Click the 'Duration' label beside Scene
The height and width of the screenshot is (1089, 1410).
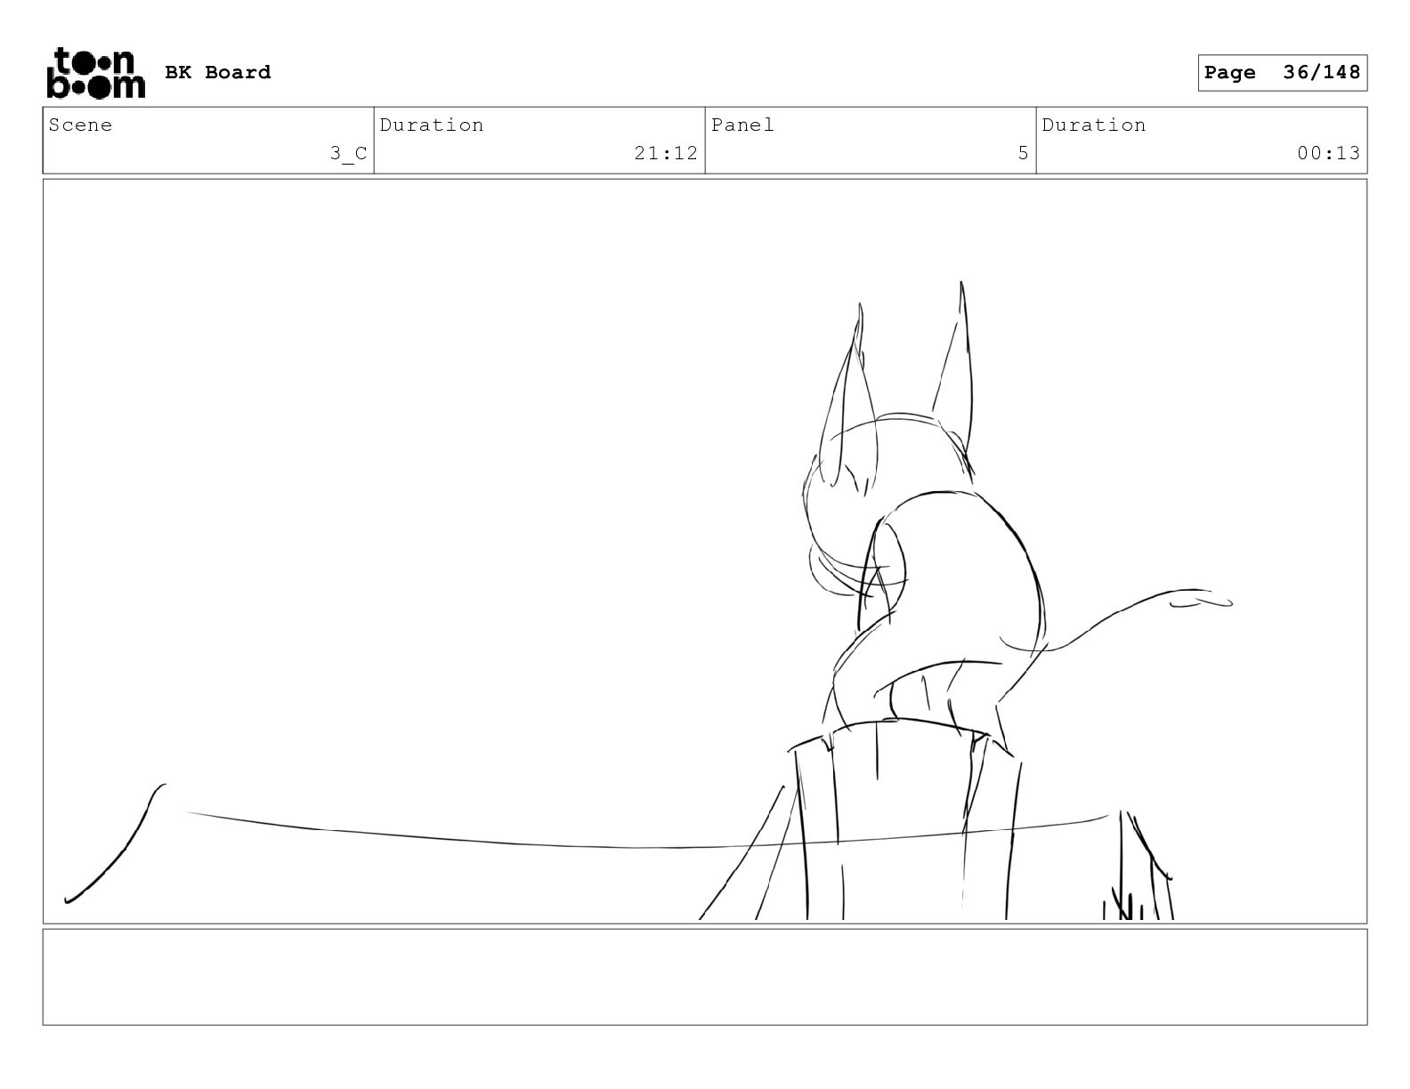coord(432,125)
